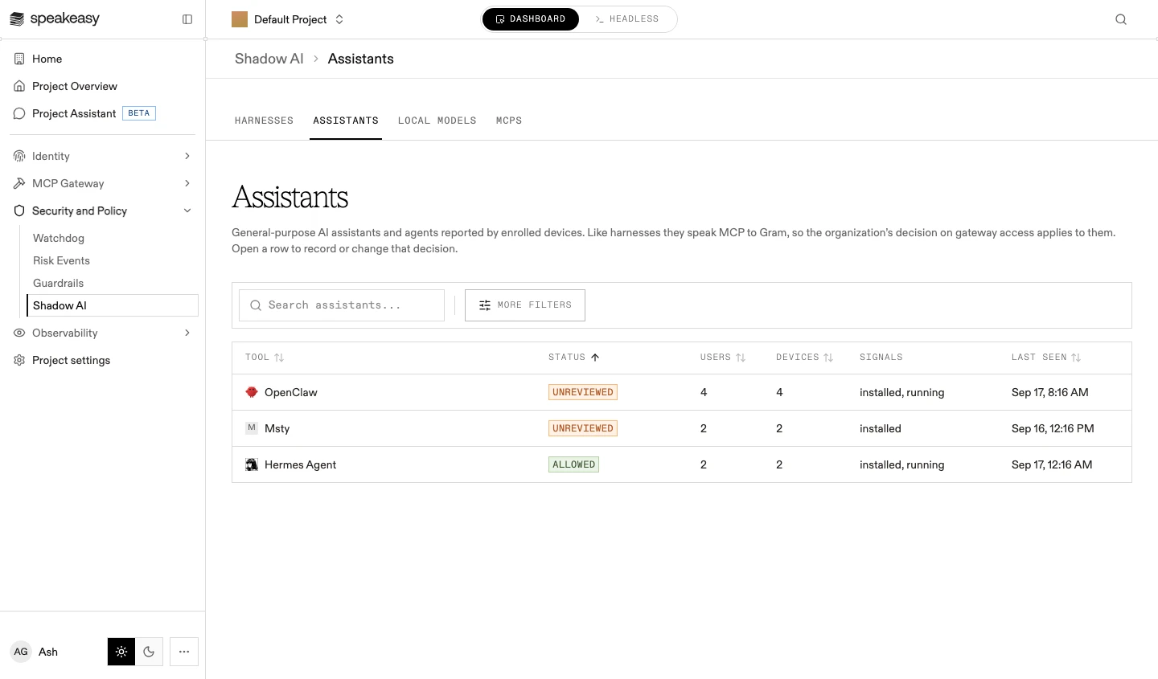Viewport: 1158px width, 679px height.
Task: Click the Project Assistant chat bubble icon
Action: click(19, 113)
